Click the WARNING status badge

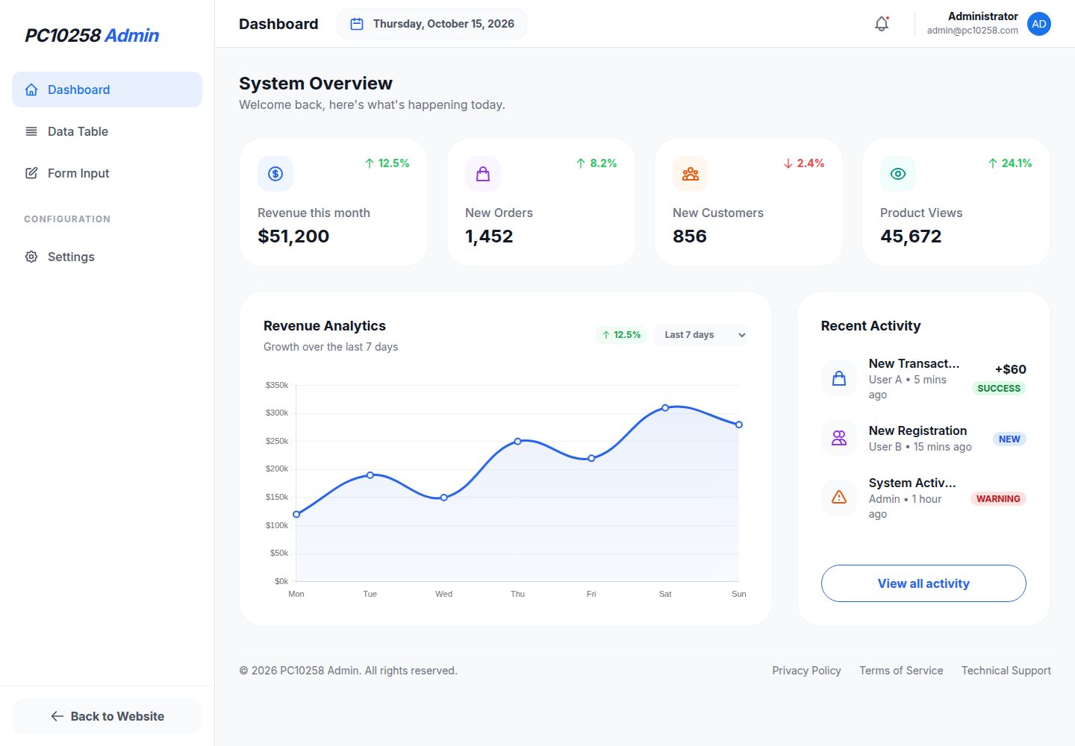[x=998, y=498]
